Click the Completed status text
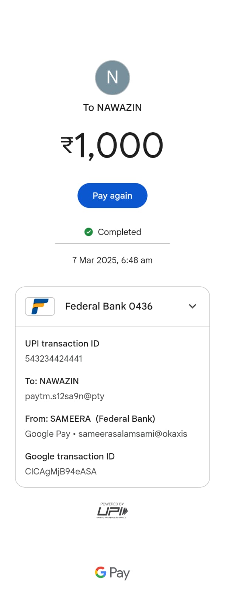 pos(119,232)
